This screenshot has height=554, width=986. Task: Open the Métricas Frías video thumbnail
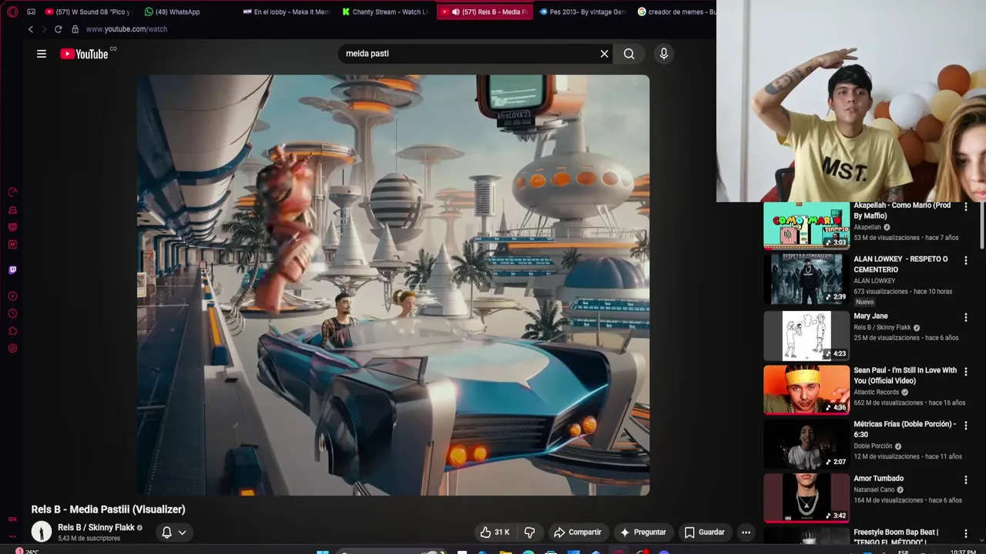click(807, 444)
